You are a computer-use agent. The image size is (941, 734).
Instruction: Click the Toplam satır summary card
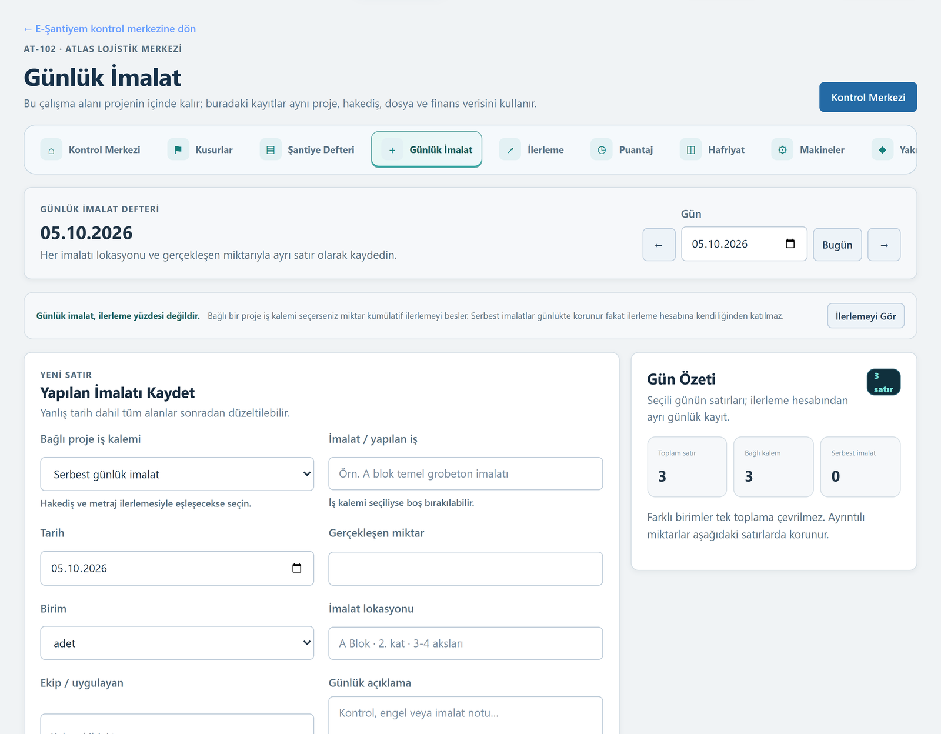point(687,466)
